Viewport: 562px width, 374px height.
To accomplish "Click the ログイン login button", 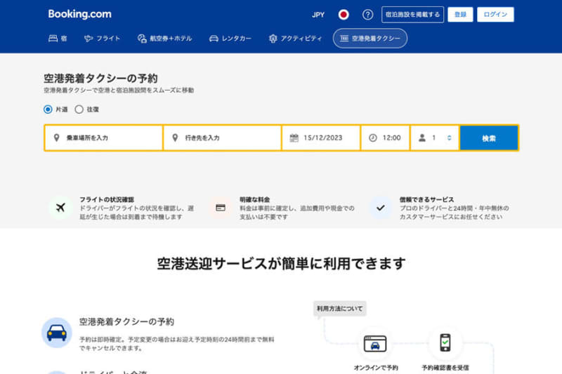I will click(495, 15).
